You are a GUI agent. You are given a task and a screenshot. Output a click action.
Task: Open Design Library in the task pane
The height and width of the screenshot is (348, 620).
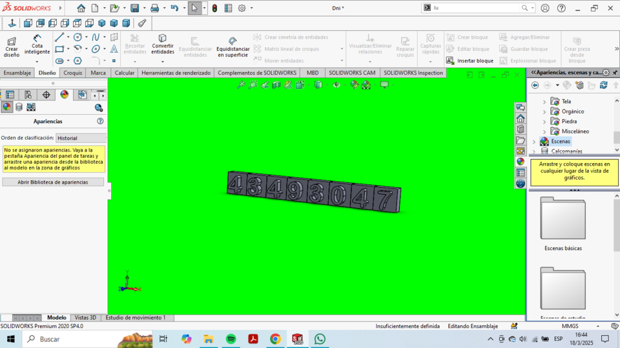pos(521,130)
